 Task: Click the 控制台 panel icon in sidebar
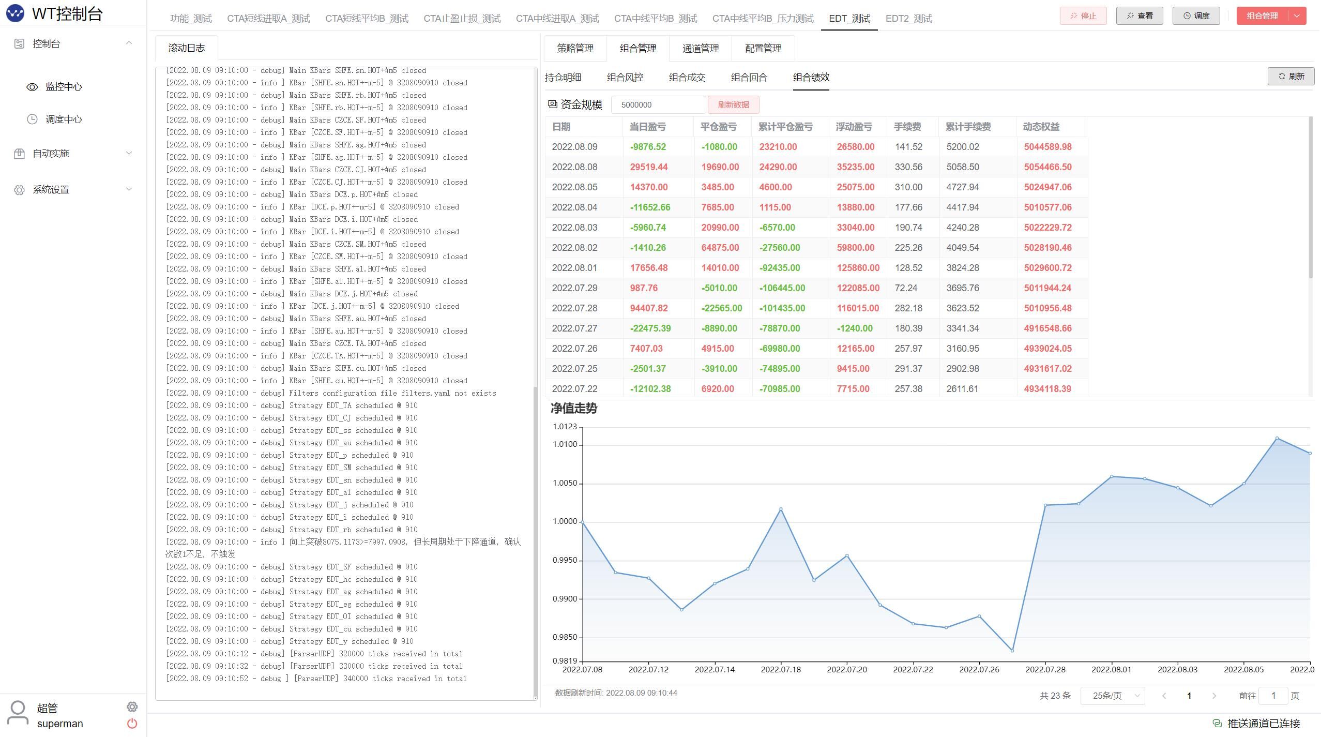[x=19, y=43]
